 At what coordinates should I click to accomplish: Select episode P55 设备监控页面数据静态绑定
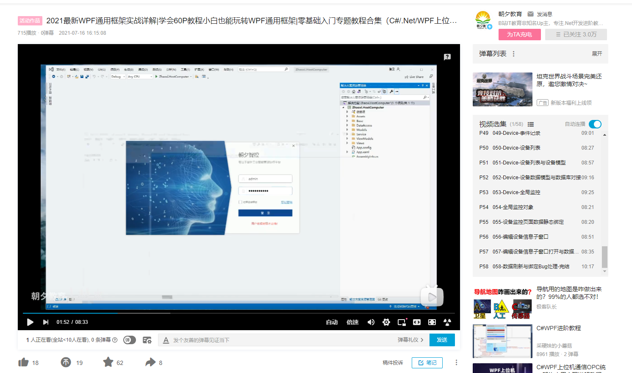537,222
